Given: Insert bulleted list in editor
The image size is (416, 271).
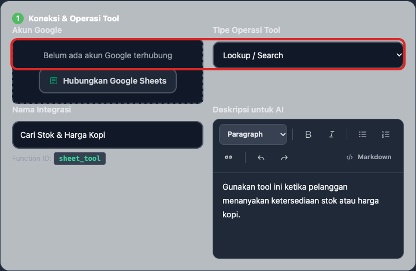Looking at the screenshot, I should point(363,134).
